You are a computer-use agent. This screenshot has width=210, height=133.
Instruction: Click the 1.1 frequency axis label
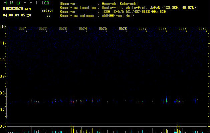(x=2, y=43)
